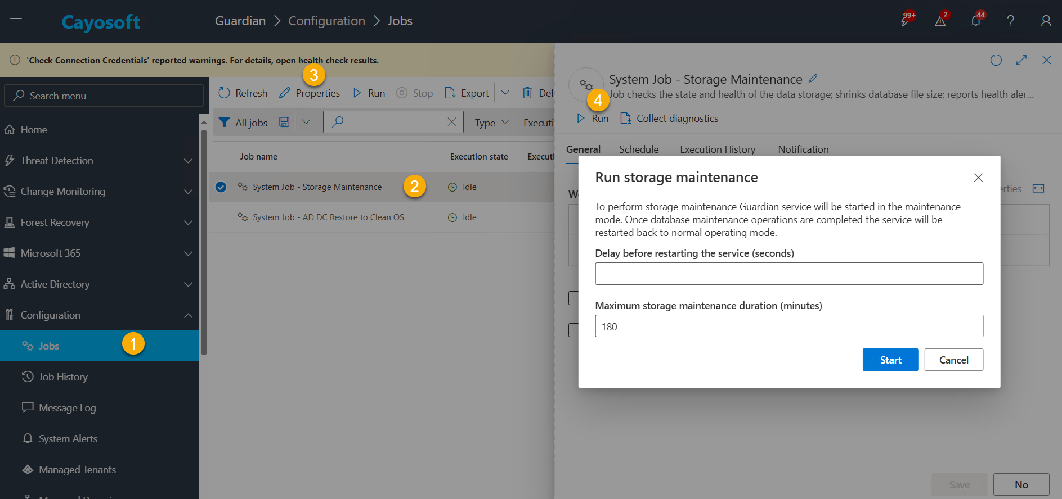Screen dimensions: 1062x499
Task: Click the panel width toggle icon
Action: (1038, 188)
